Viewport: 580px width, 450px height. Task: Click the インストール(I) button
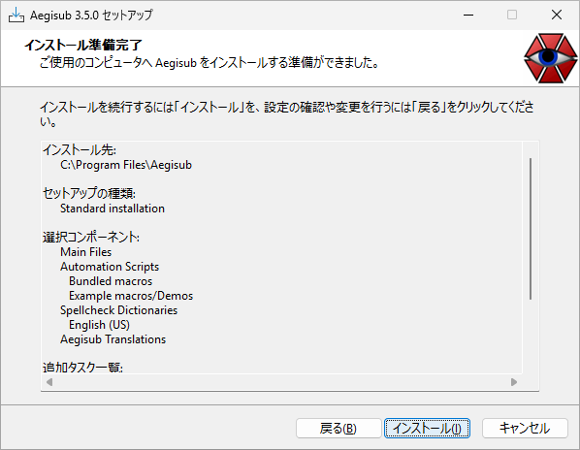(x=427, y=429)
